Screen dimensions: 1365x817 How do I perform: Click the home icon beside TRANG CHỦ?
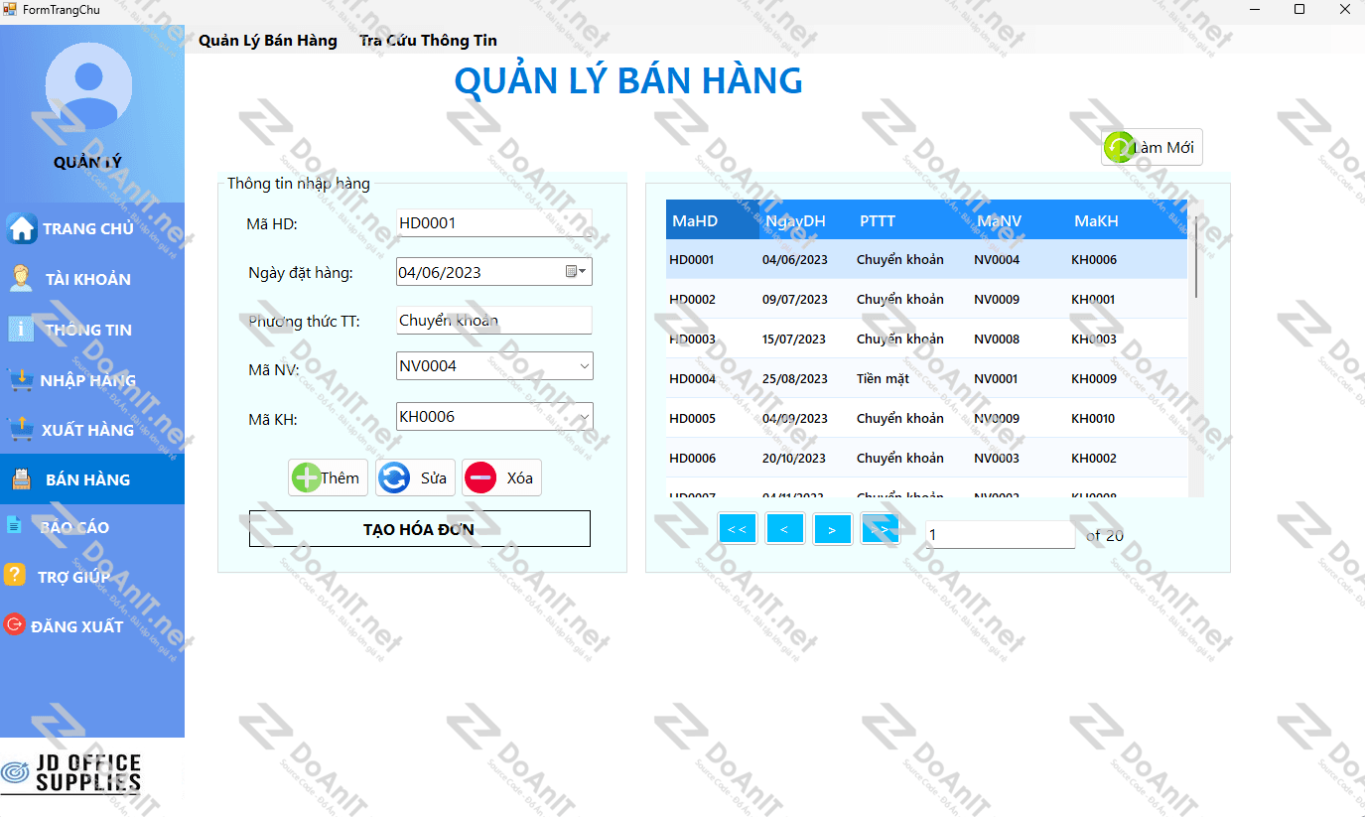(x=22, y=228)
